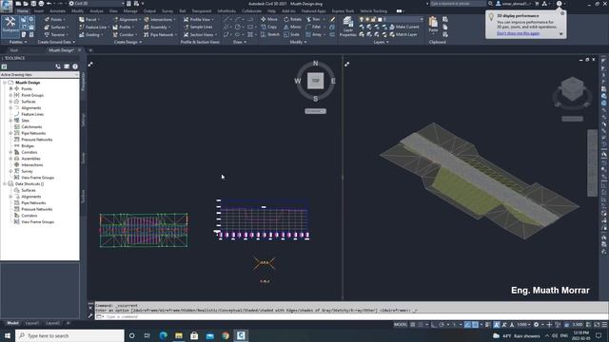Expand the Pipe Networks node under Muath Design

pos(10,133)
